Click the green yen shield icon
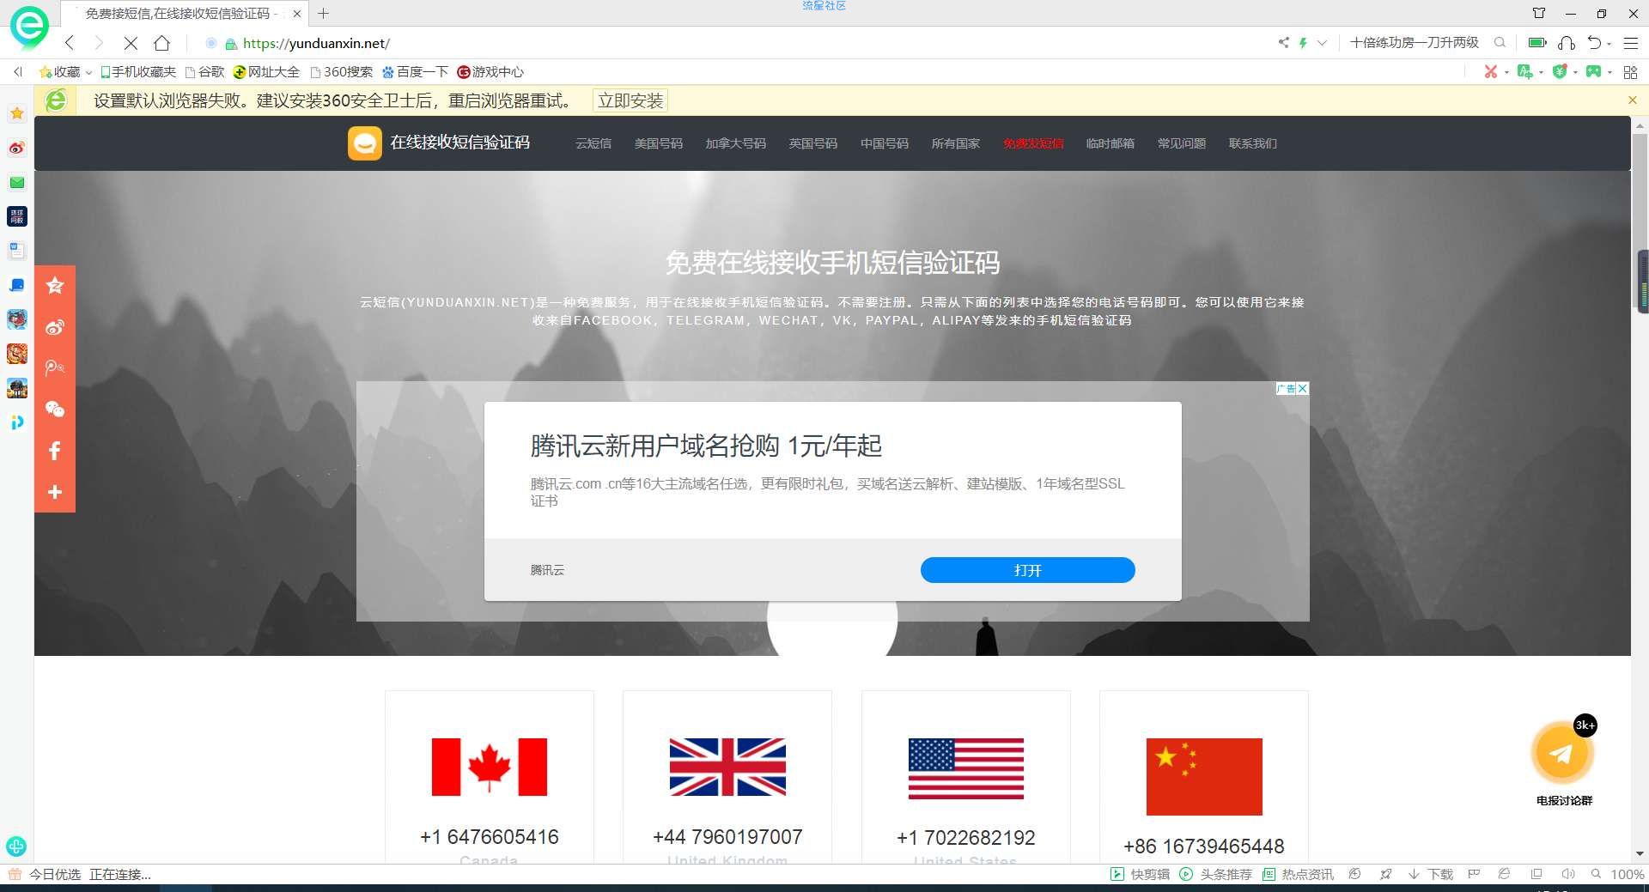 1560,72
